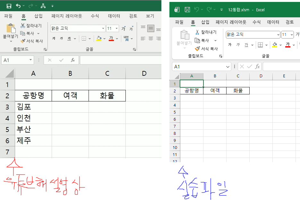Select cell containing 김포 in left spreadsheet
Screen dimensions: 300x200
[x=33, y=107]
